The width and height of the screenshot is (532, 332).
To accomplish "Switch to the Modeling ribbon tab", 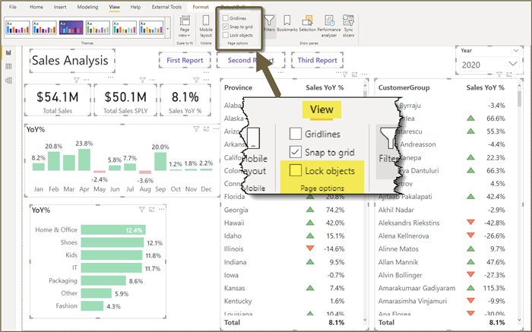I will click(88, 6).
